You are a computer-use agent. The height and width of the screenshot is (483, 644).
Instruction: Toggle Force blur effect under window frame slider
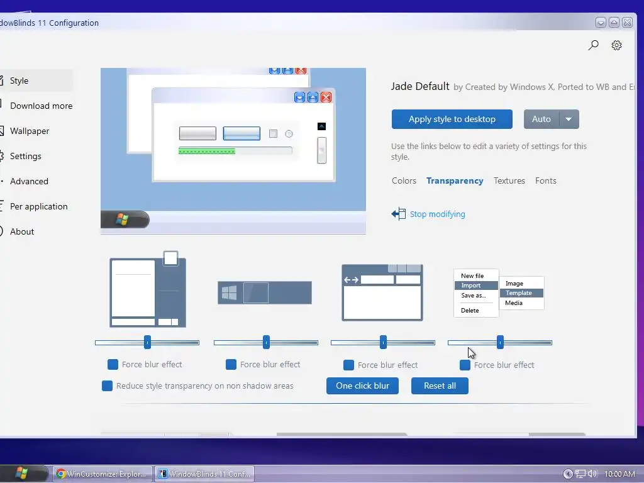click(348, 365)
